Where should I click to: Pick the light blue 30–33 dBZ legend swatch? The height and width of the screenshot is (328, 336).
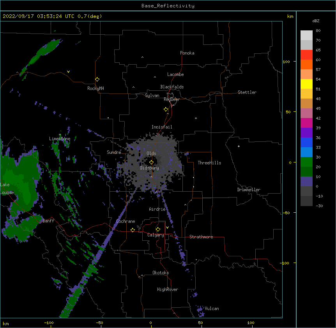tap(306, 152)
